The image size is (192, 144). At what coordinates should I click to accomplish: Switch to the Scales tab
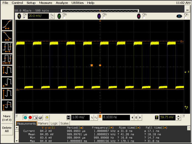(x=64, y=123)
